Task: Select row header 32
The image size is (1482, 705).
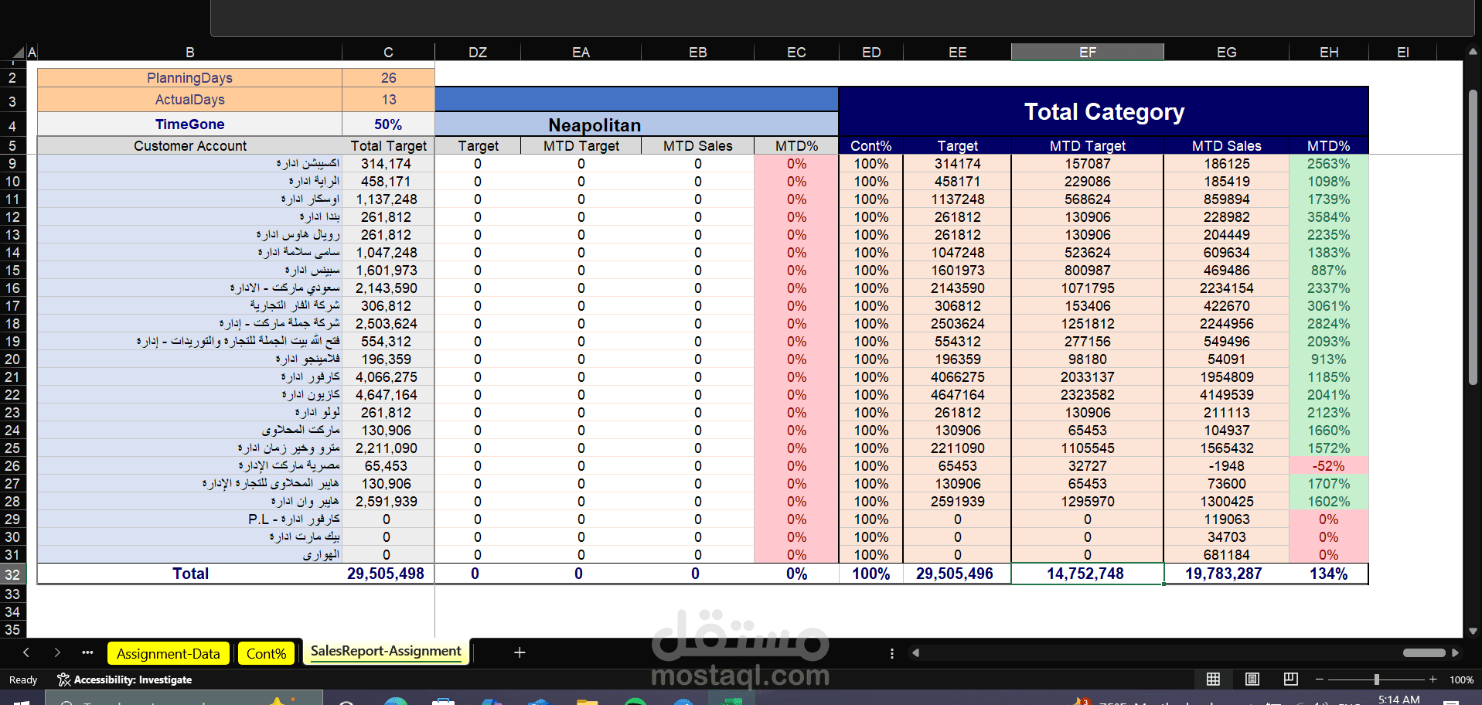Action: pyautogui.click(x=13, y=574)
